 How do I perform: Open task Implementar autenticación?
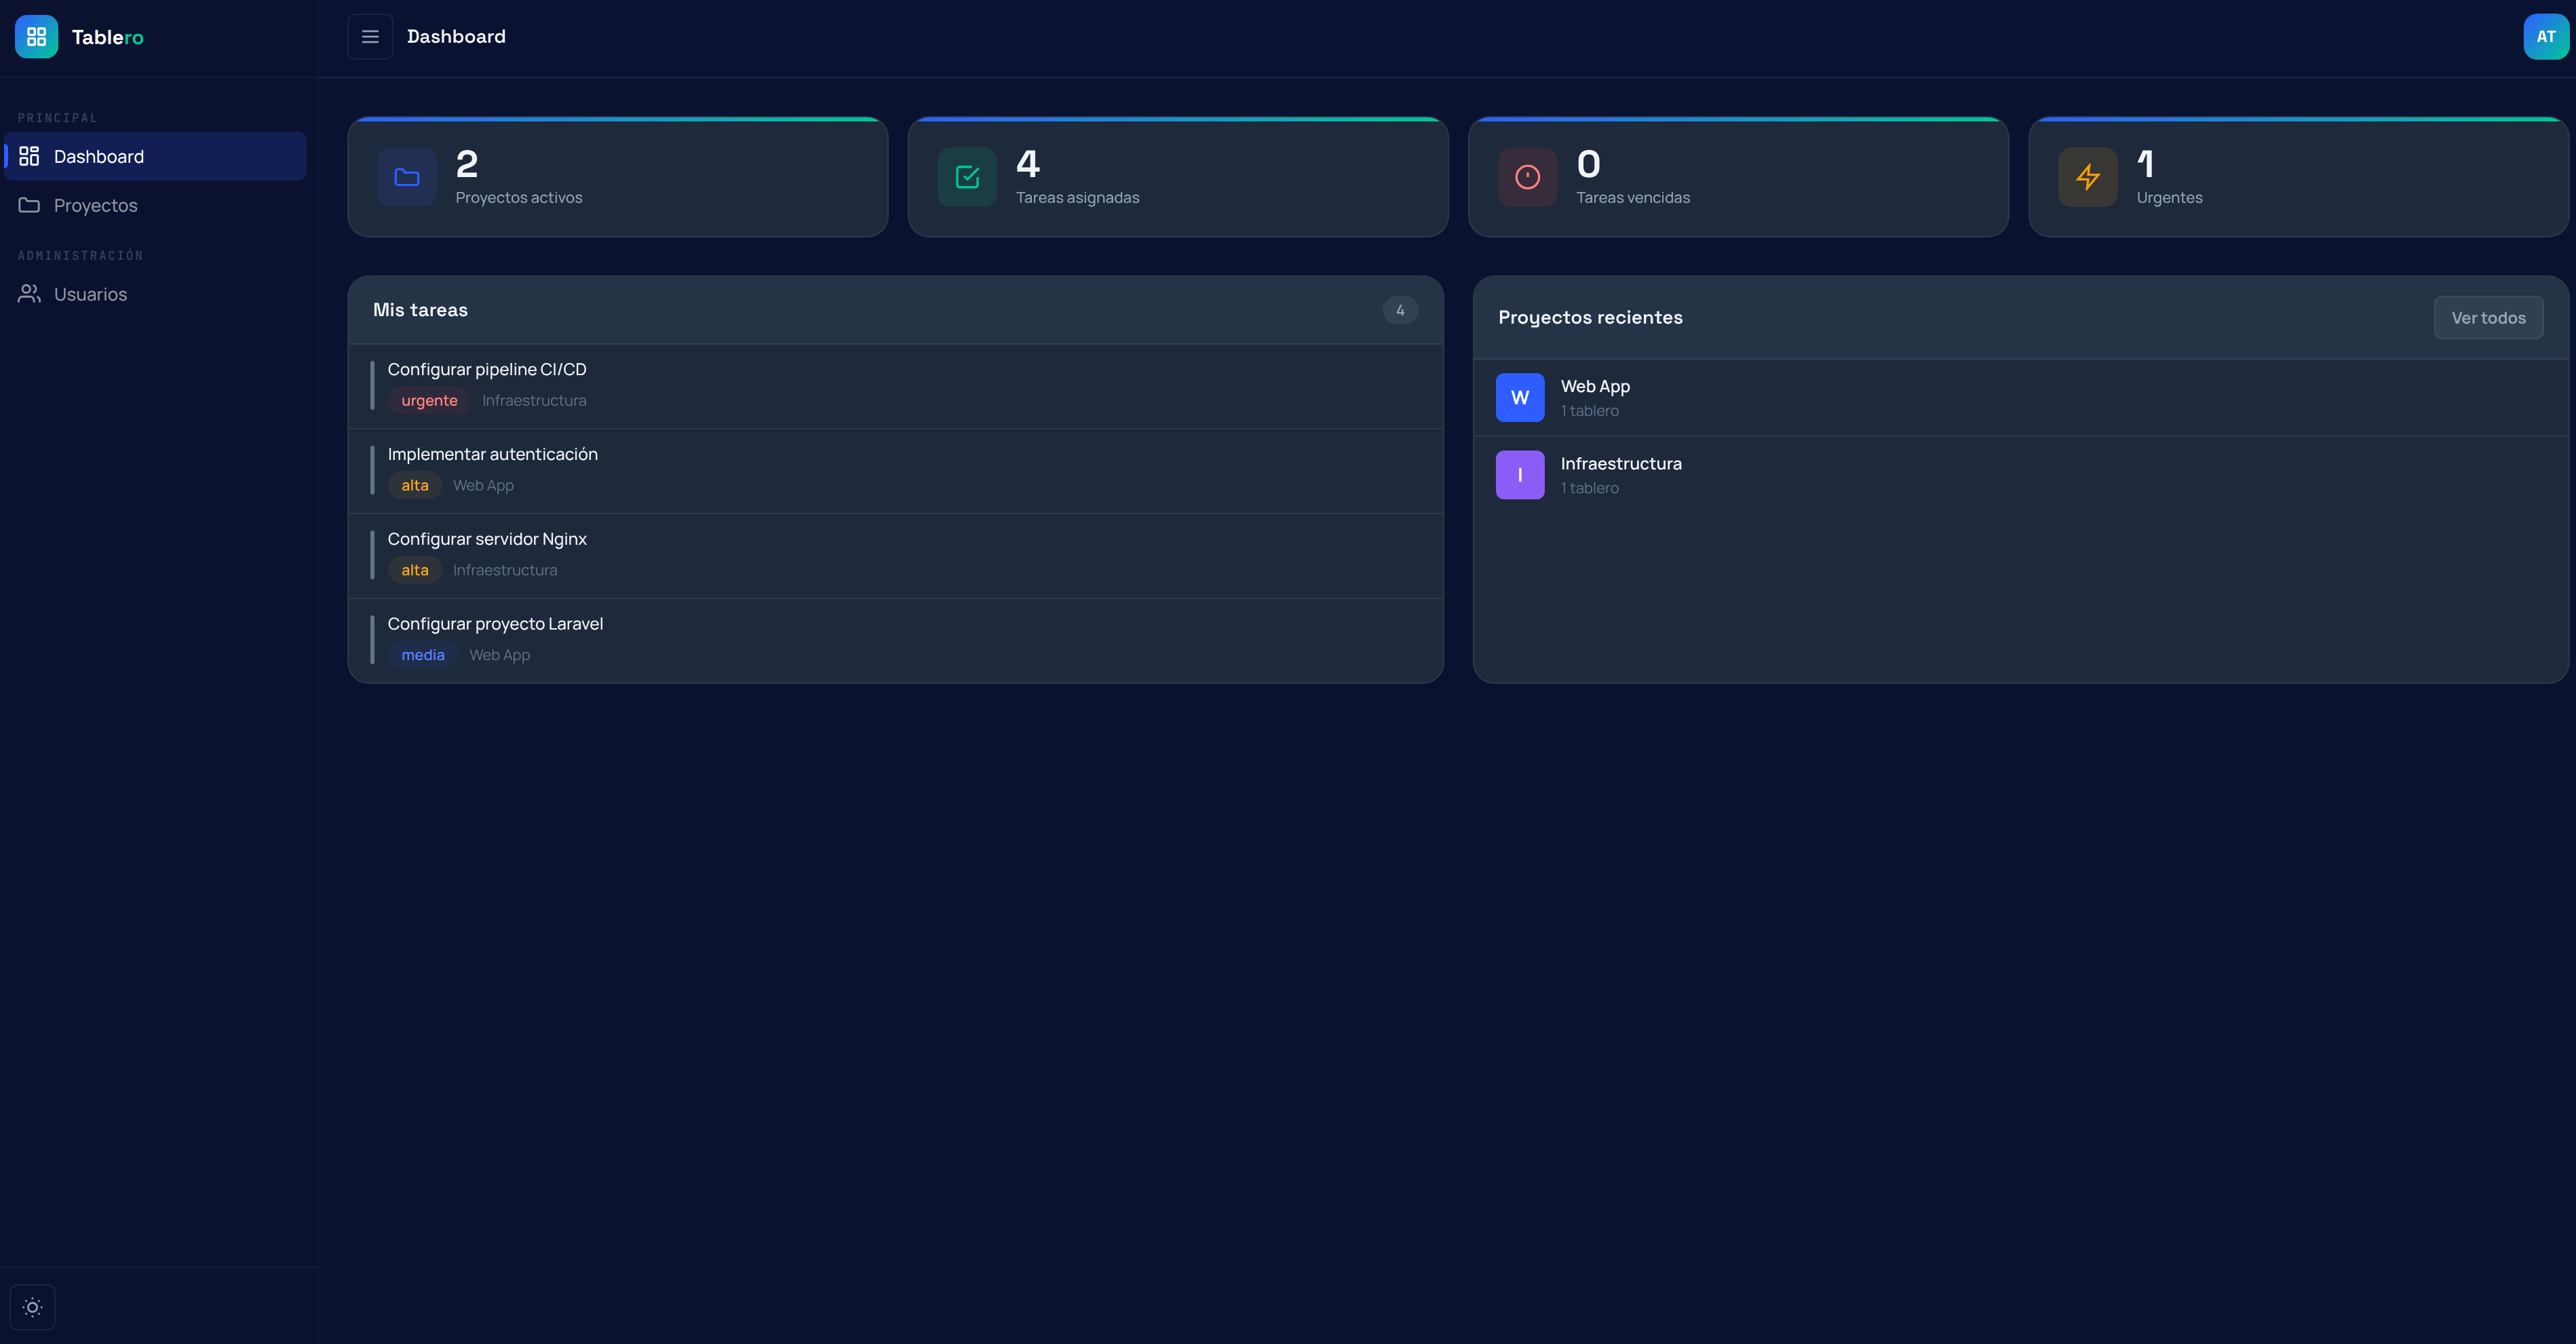895,472
